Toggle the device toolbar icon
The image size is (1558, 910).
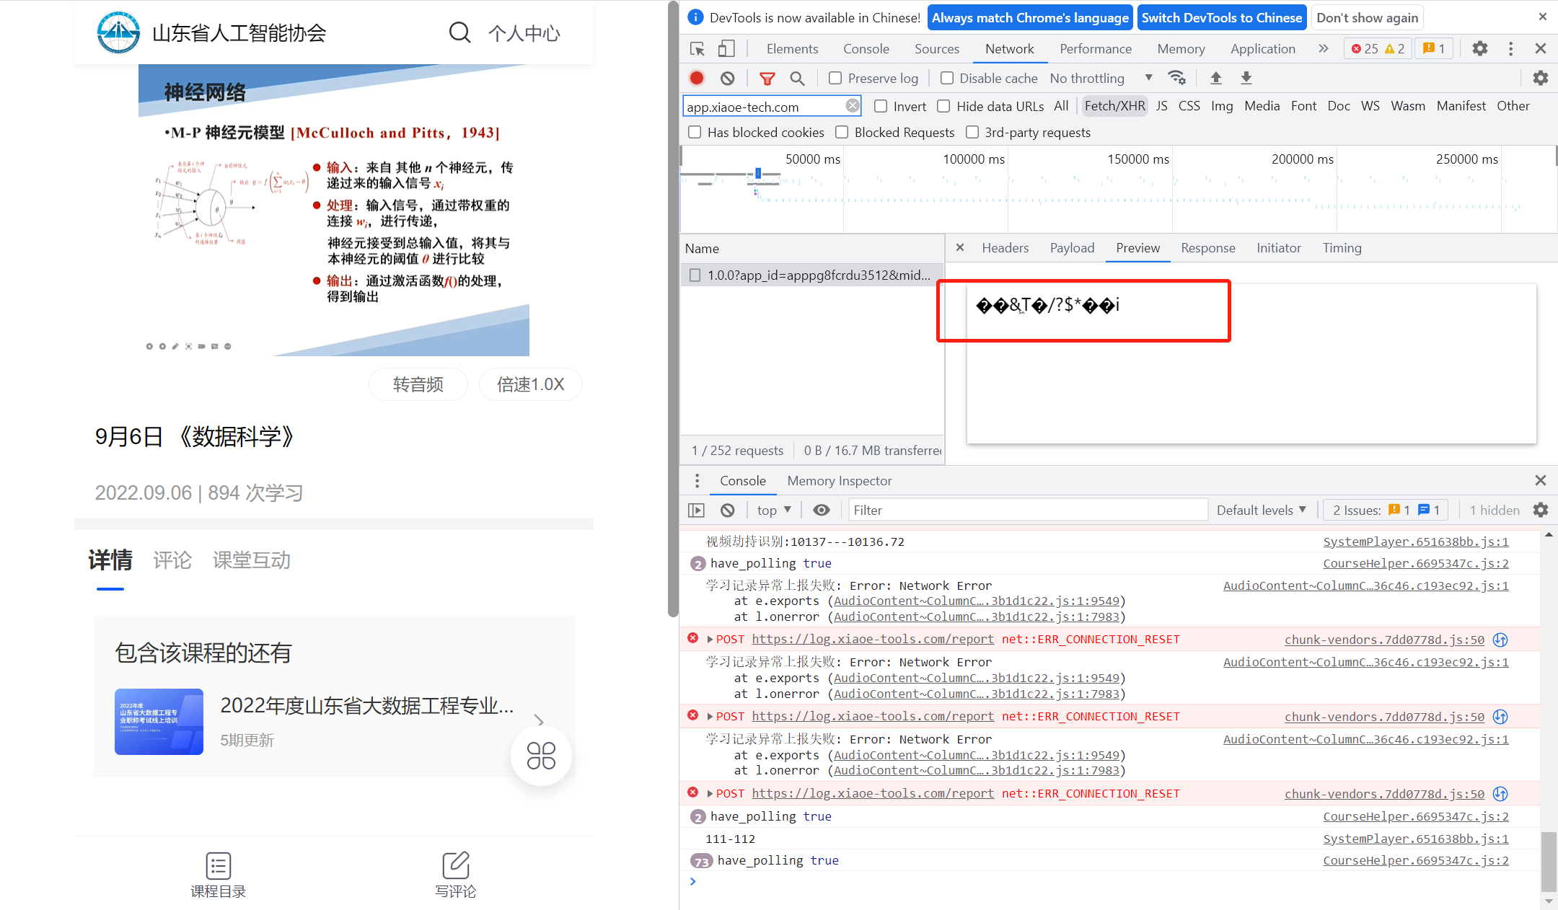(x=726, y=49)
